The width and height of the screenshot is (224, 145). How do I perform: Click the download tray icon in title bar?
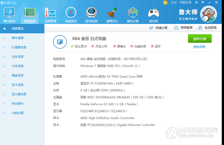[197, 2]
